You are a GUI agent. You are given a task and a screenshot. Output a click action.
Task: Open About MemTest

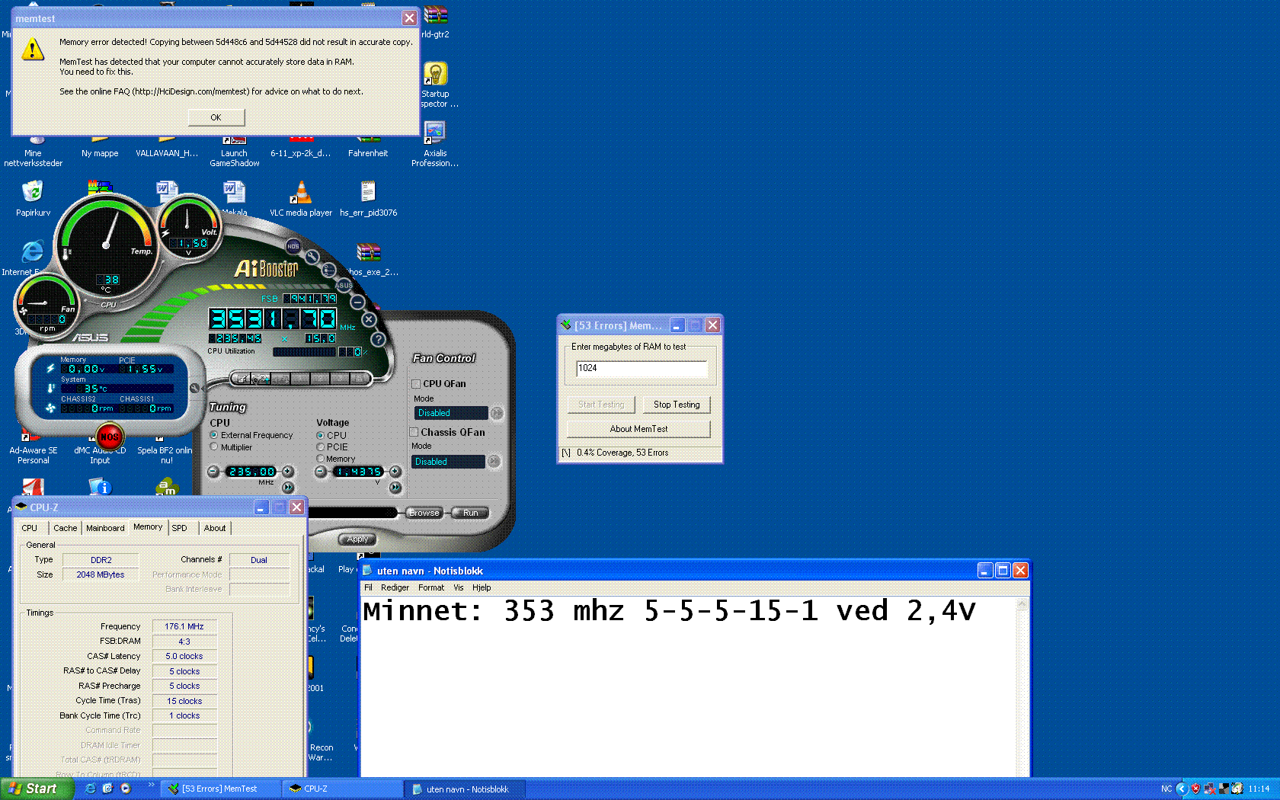click(638, 429)
